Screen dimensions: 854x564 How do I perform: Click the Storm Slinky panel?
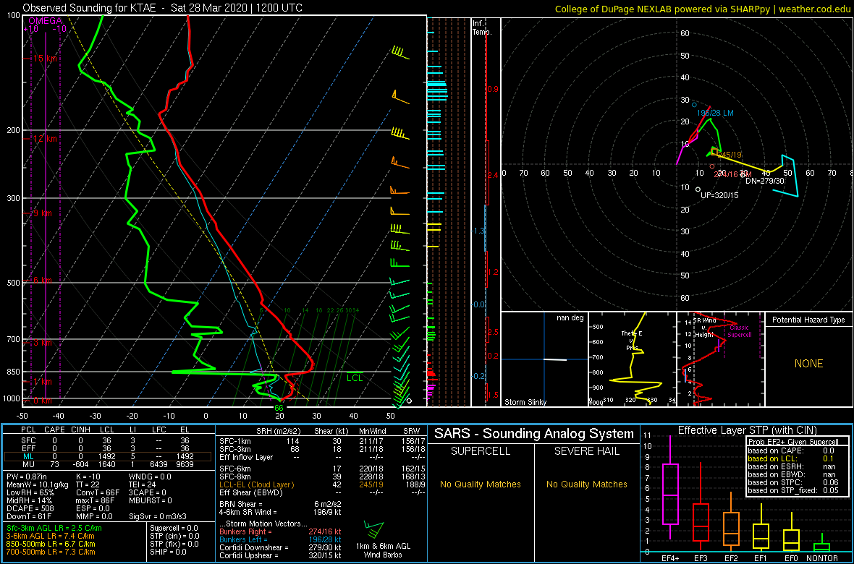pyautogui.click(x=544, y=360)
